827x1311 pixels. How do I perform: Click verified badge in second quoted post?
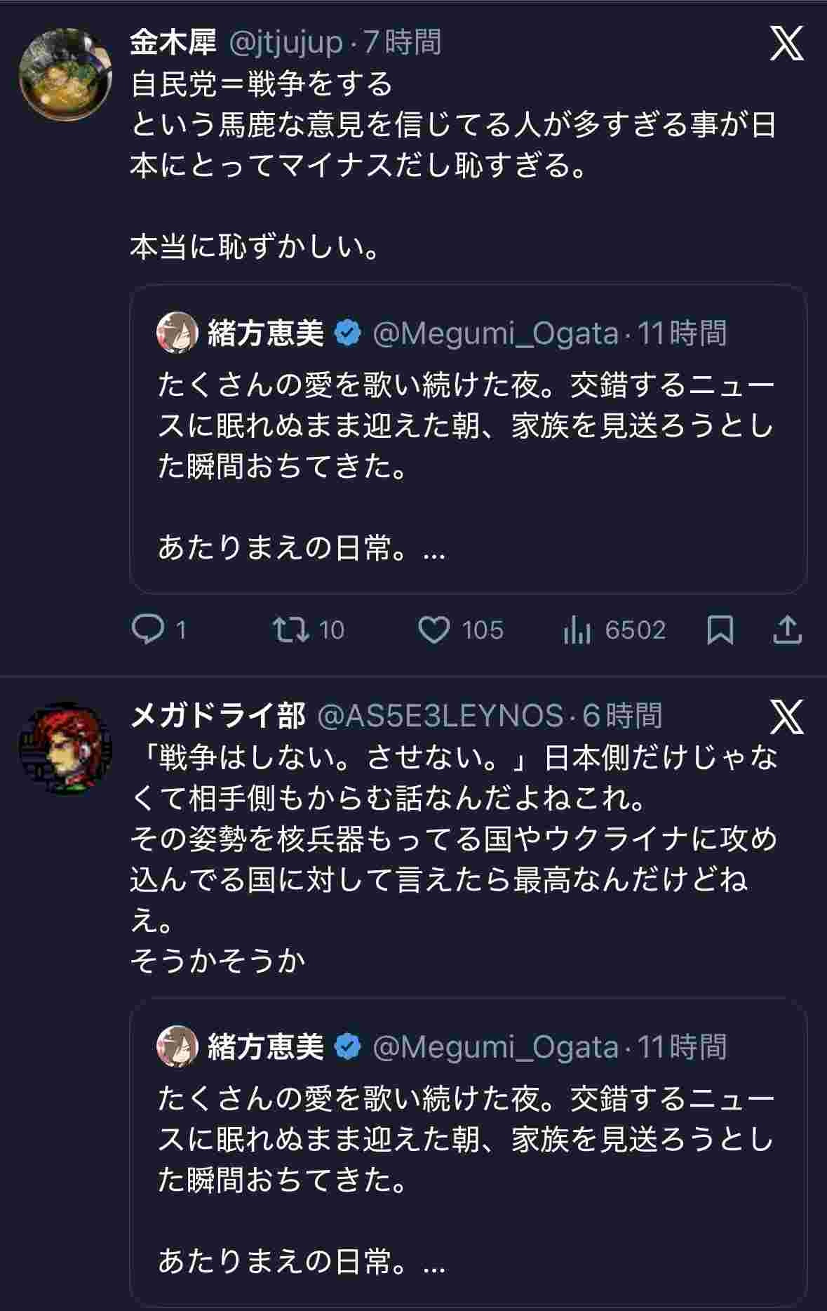coord(348,1046)
